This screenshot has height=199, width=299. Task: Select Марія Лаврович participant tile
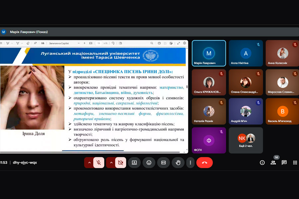(x=209, y=53)
